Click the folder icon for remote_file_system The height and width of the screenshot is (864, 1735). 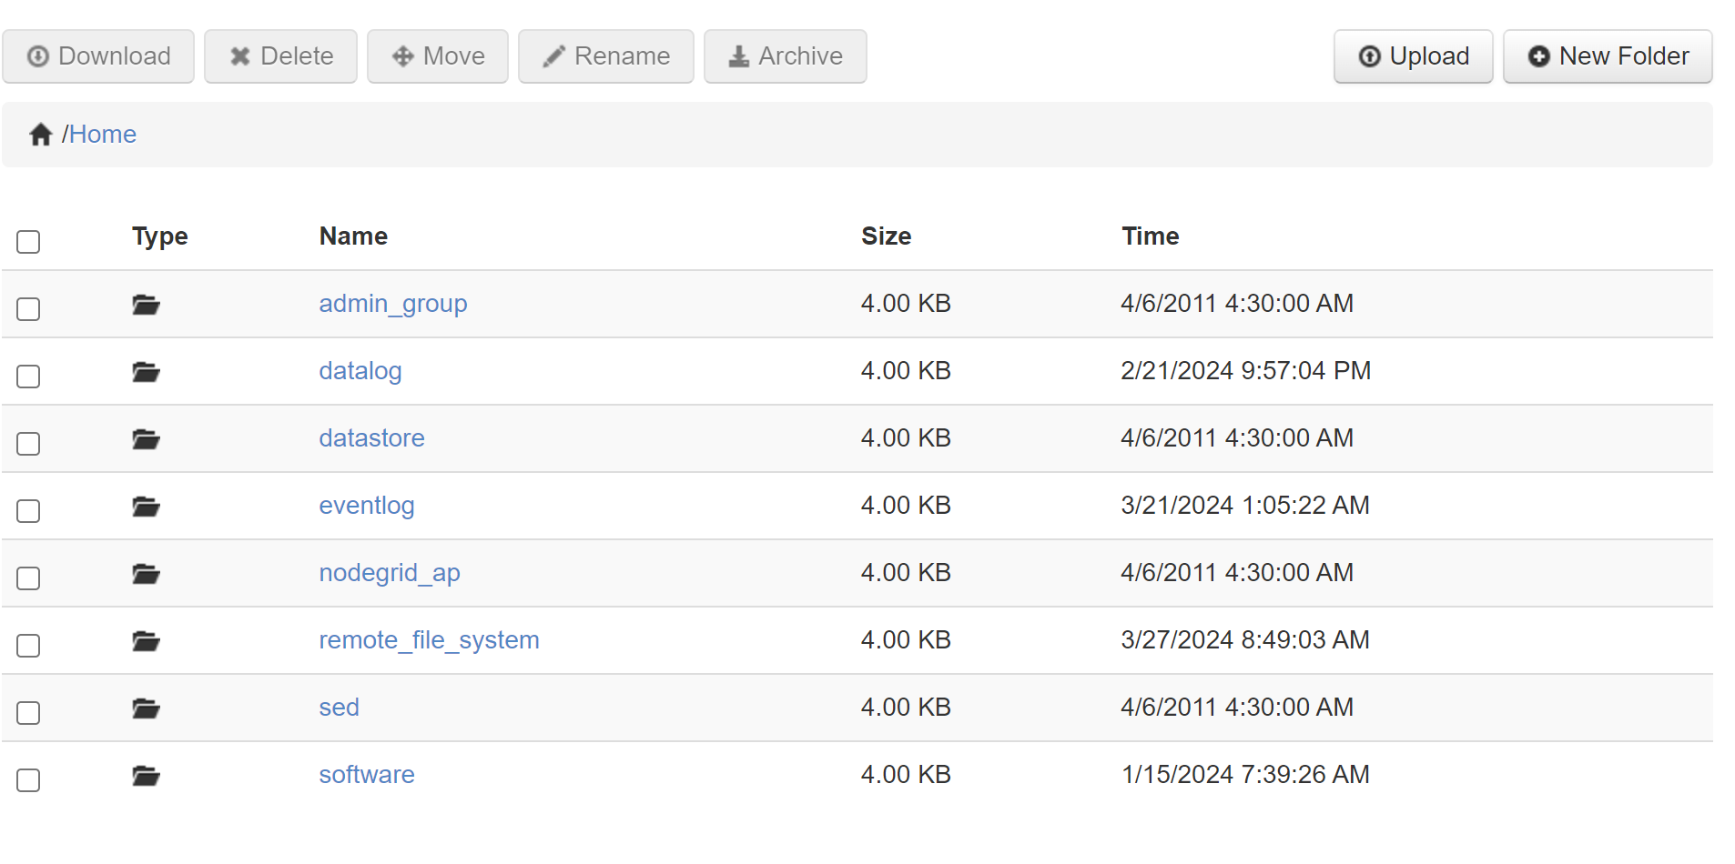coord(146,641)
